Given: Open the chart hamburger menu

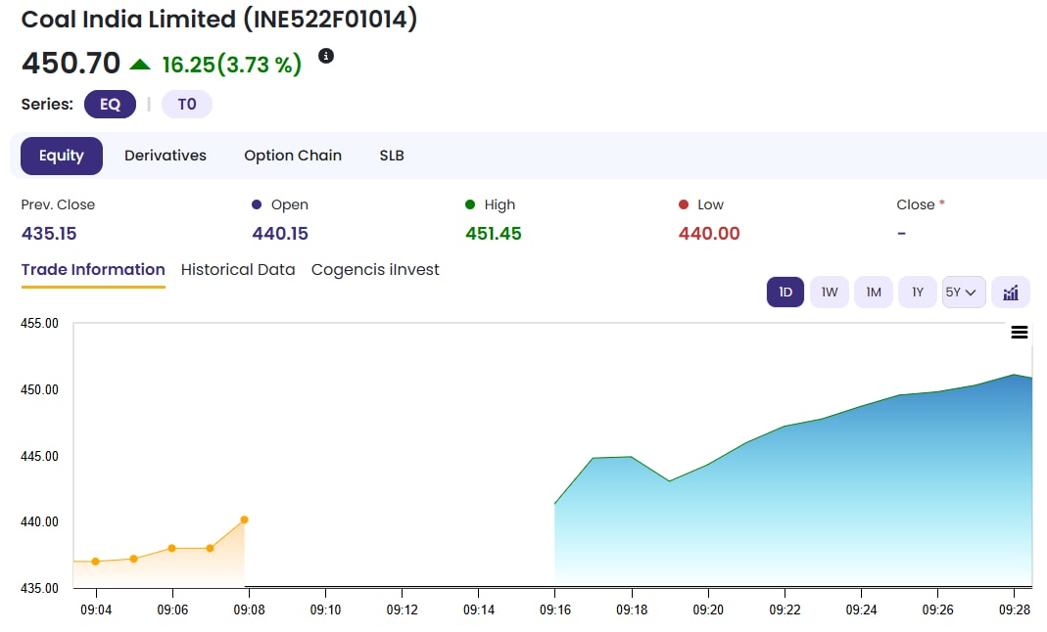Looking at the screenshot, I should coord(1019,333).
